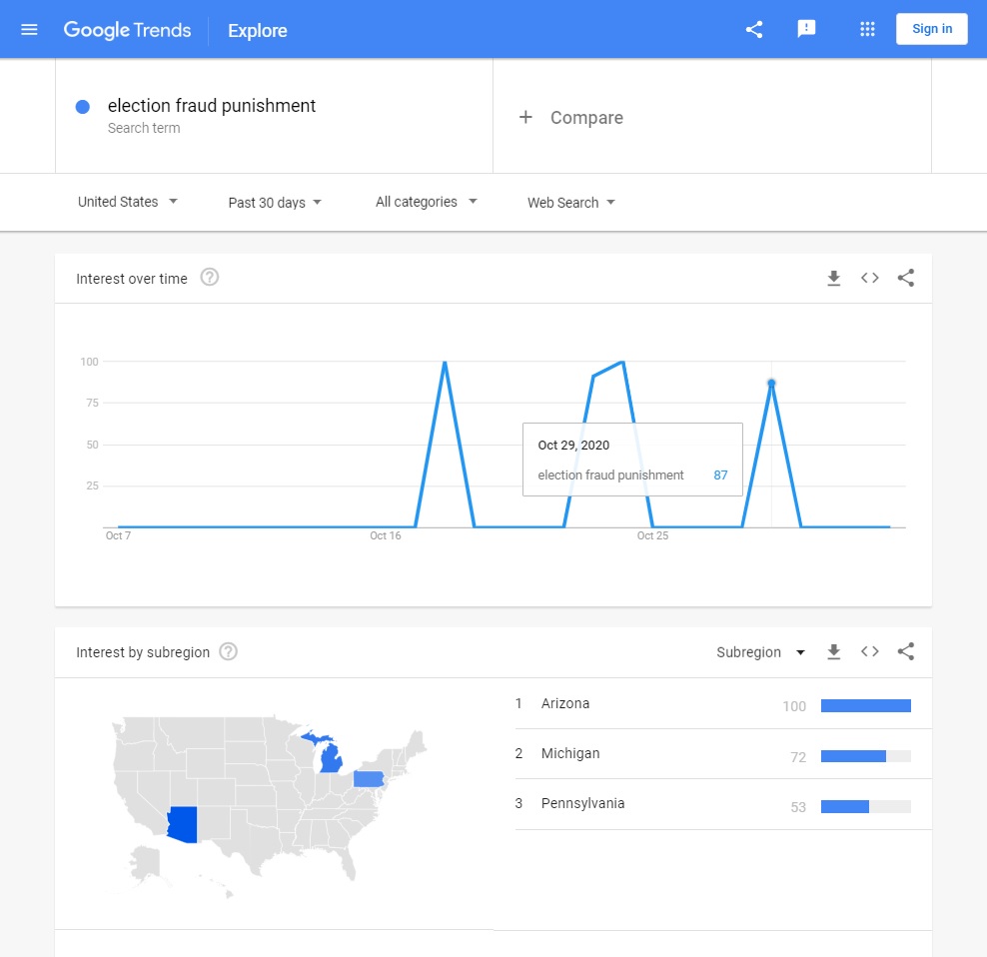987x957 pixels.
Task: Select Michigan in the subregion list
Action: (x=722, y=753)
